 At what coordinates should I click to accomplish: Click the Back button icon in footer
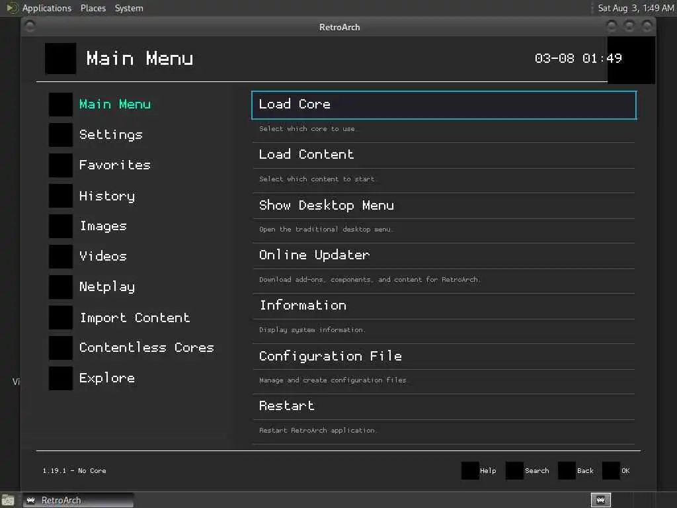(x=567, y=470)
